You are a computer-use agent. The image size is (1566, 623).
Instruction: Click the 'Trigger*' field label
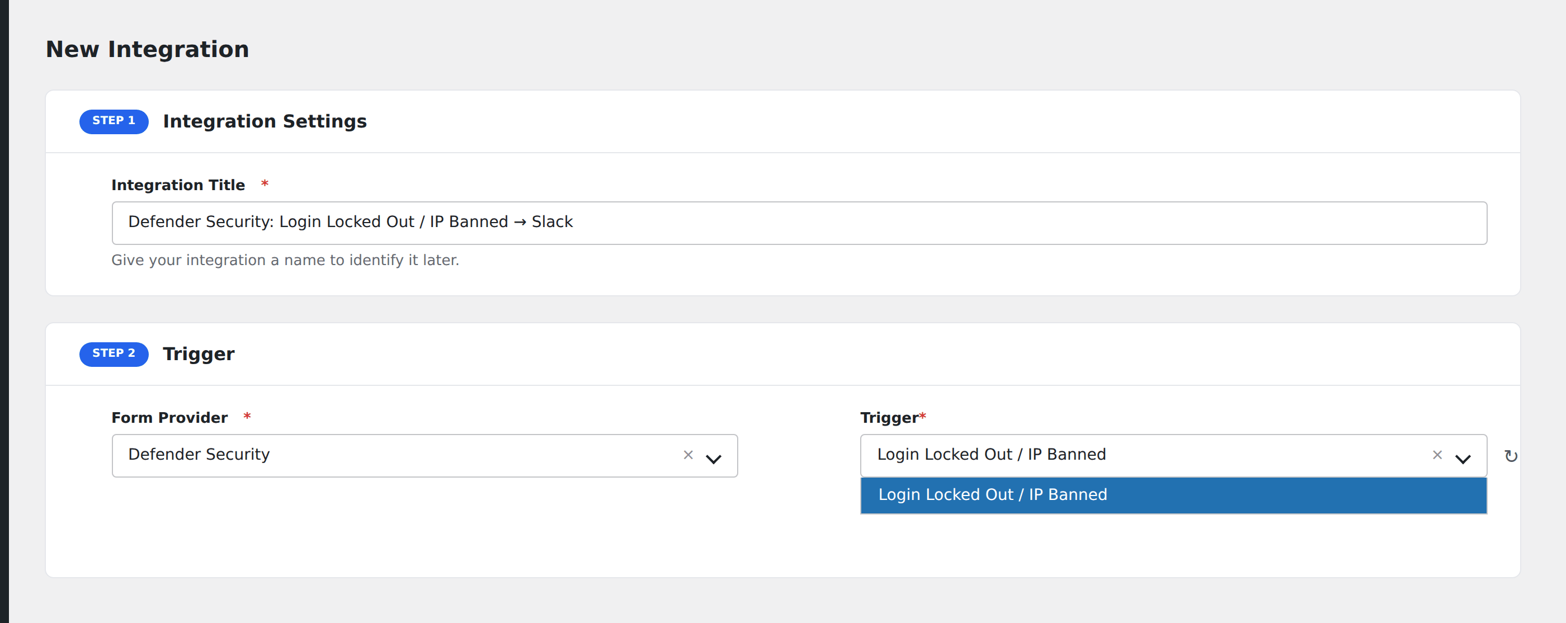pyautogui.click(x=893, y=418)
